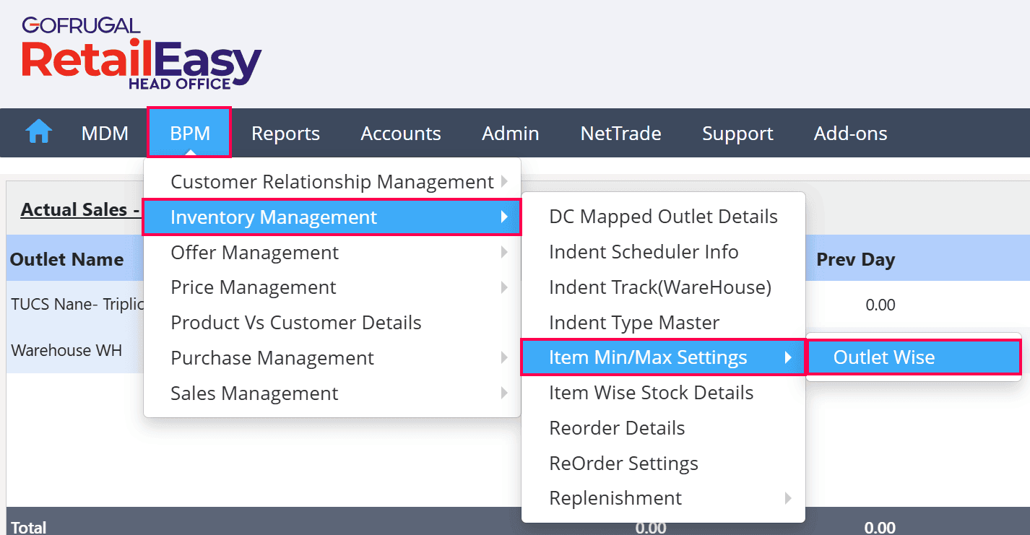Open Item Wise Stock Details
Viewport: 1030px width, 535px height.
click(651, 393)
